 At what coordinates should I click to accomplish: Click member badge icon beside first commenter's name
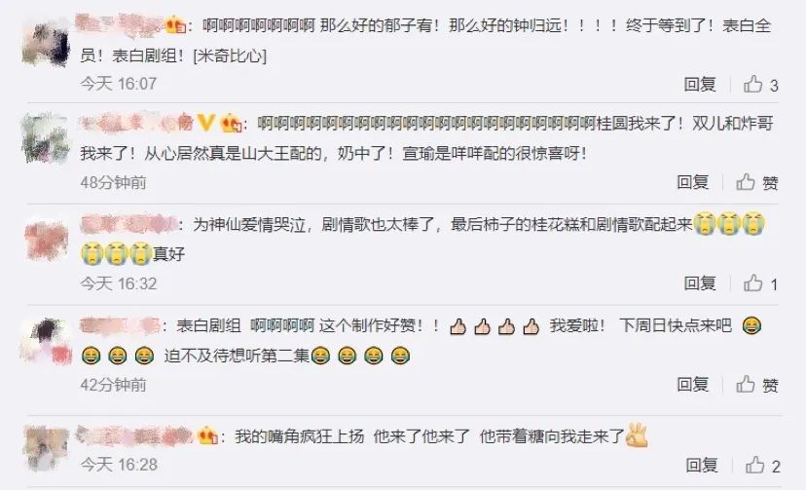[176, 24]
